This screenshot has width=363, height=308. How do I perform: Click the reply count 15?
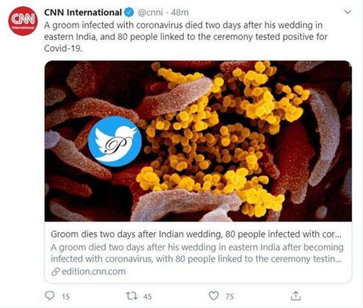[66, 296]
